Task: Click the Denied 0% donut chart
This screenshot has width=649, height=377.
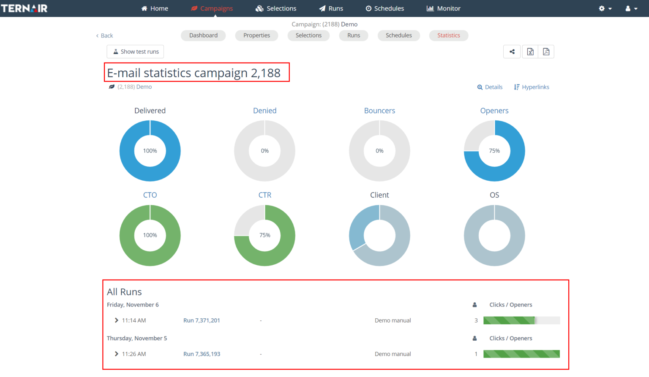Action: (265, 151)
